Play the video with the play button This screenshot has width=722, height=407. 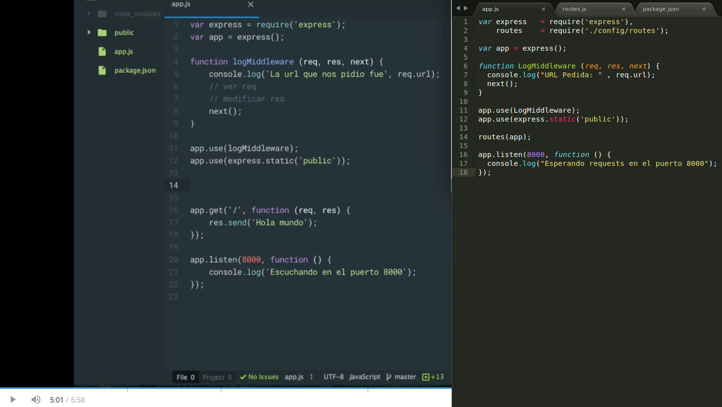13,400
